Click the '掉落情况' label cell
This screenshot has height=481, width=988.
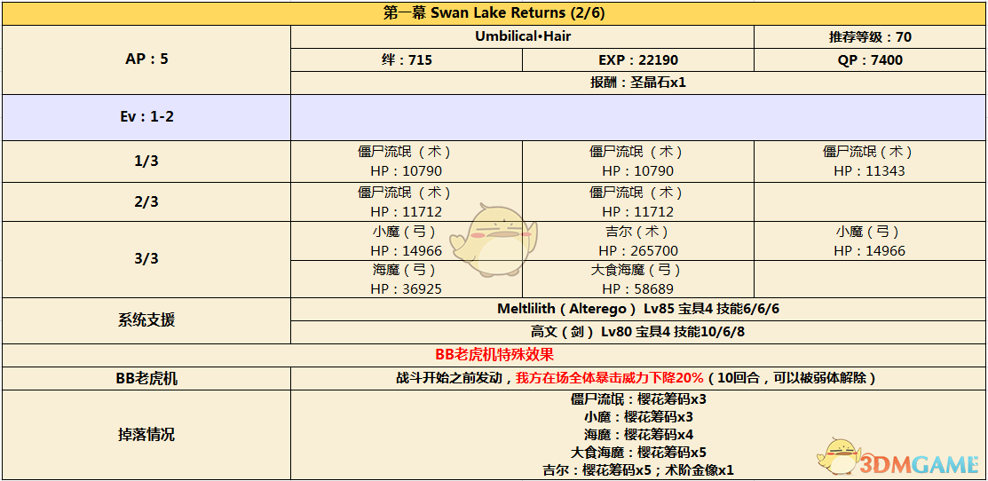(x=146, y=435)
